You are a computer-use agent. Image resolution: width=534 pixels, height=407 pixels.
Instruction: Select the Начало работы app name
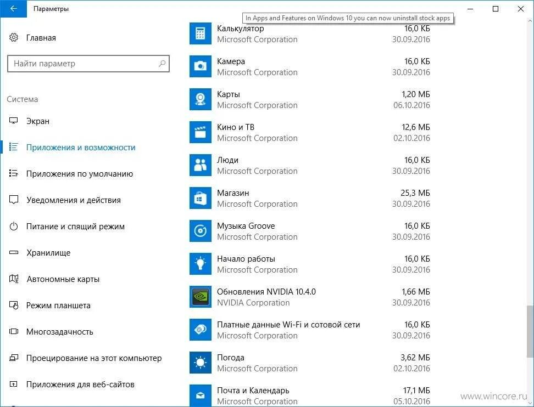tap(246, 259)
